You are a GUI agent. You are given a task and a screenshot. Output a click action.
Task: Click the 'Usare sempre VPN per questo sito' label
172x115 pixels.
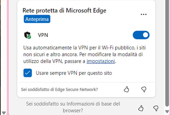(74, 73)
